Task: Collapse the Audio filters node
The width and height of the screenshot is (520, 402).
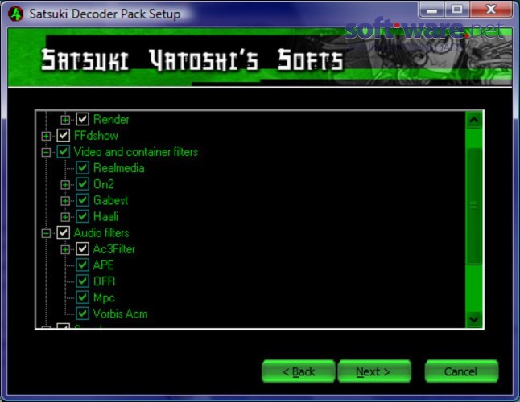Action: click(46, 233)
